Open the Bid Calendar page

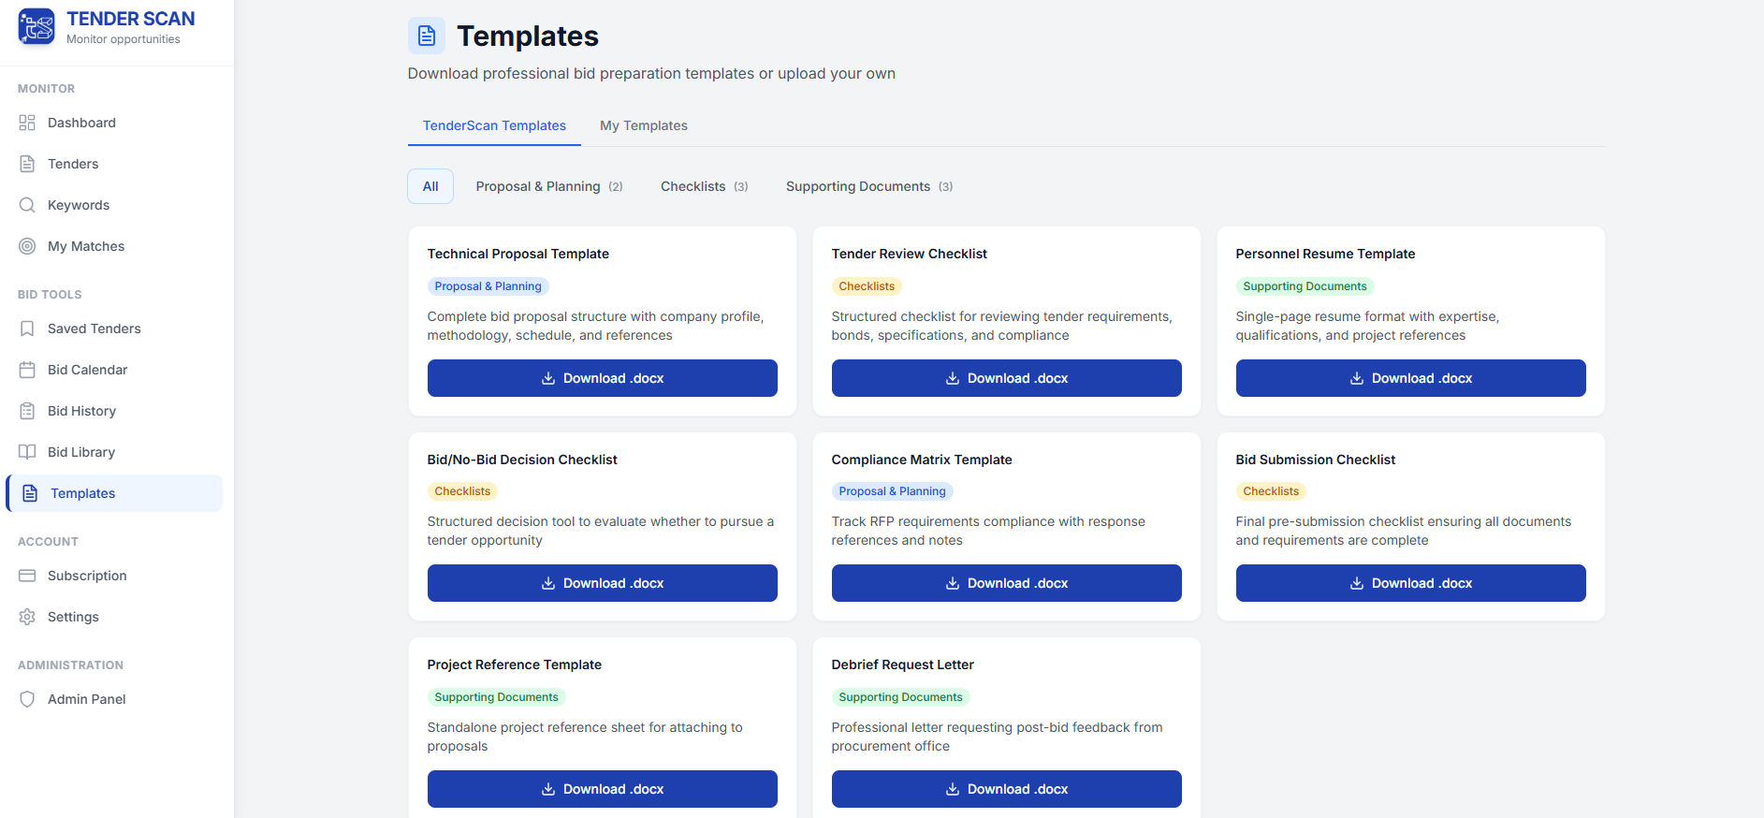click(x=114, y=370)
